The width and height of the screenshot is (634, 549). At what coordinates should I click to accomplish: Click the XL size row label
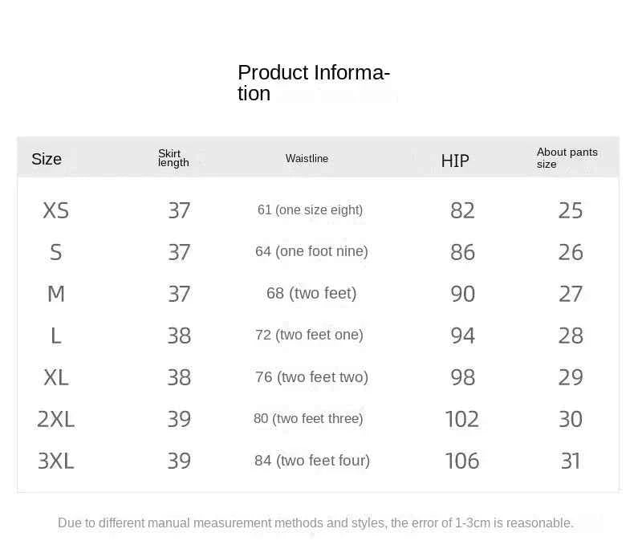56,377
